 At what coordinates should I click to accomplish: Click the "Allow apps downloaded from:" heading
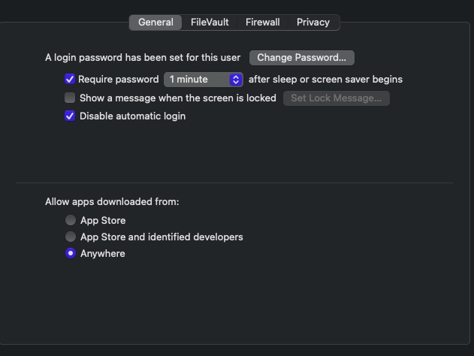(x=112, y=202)
